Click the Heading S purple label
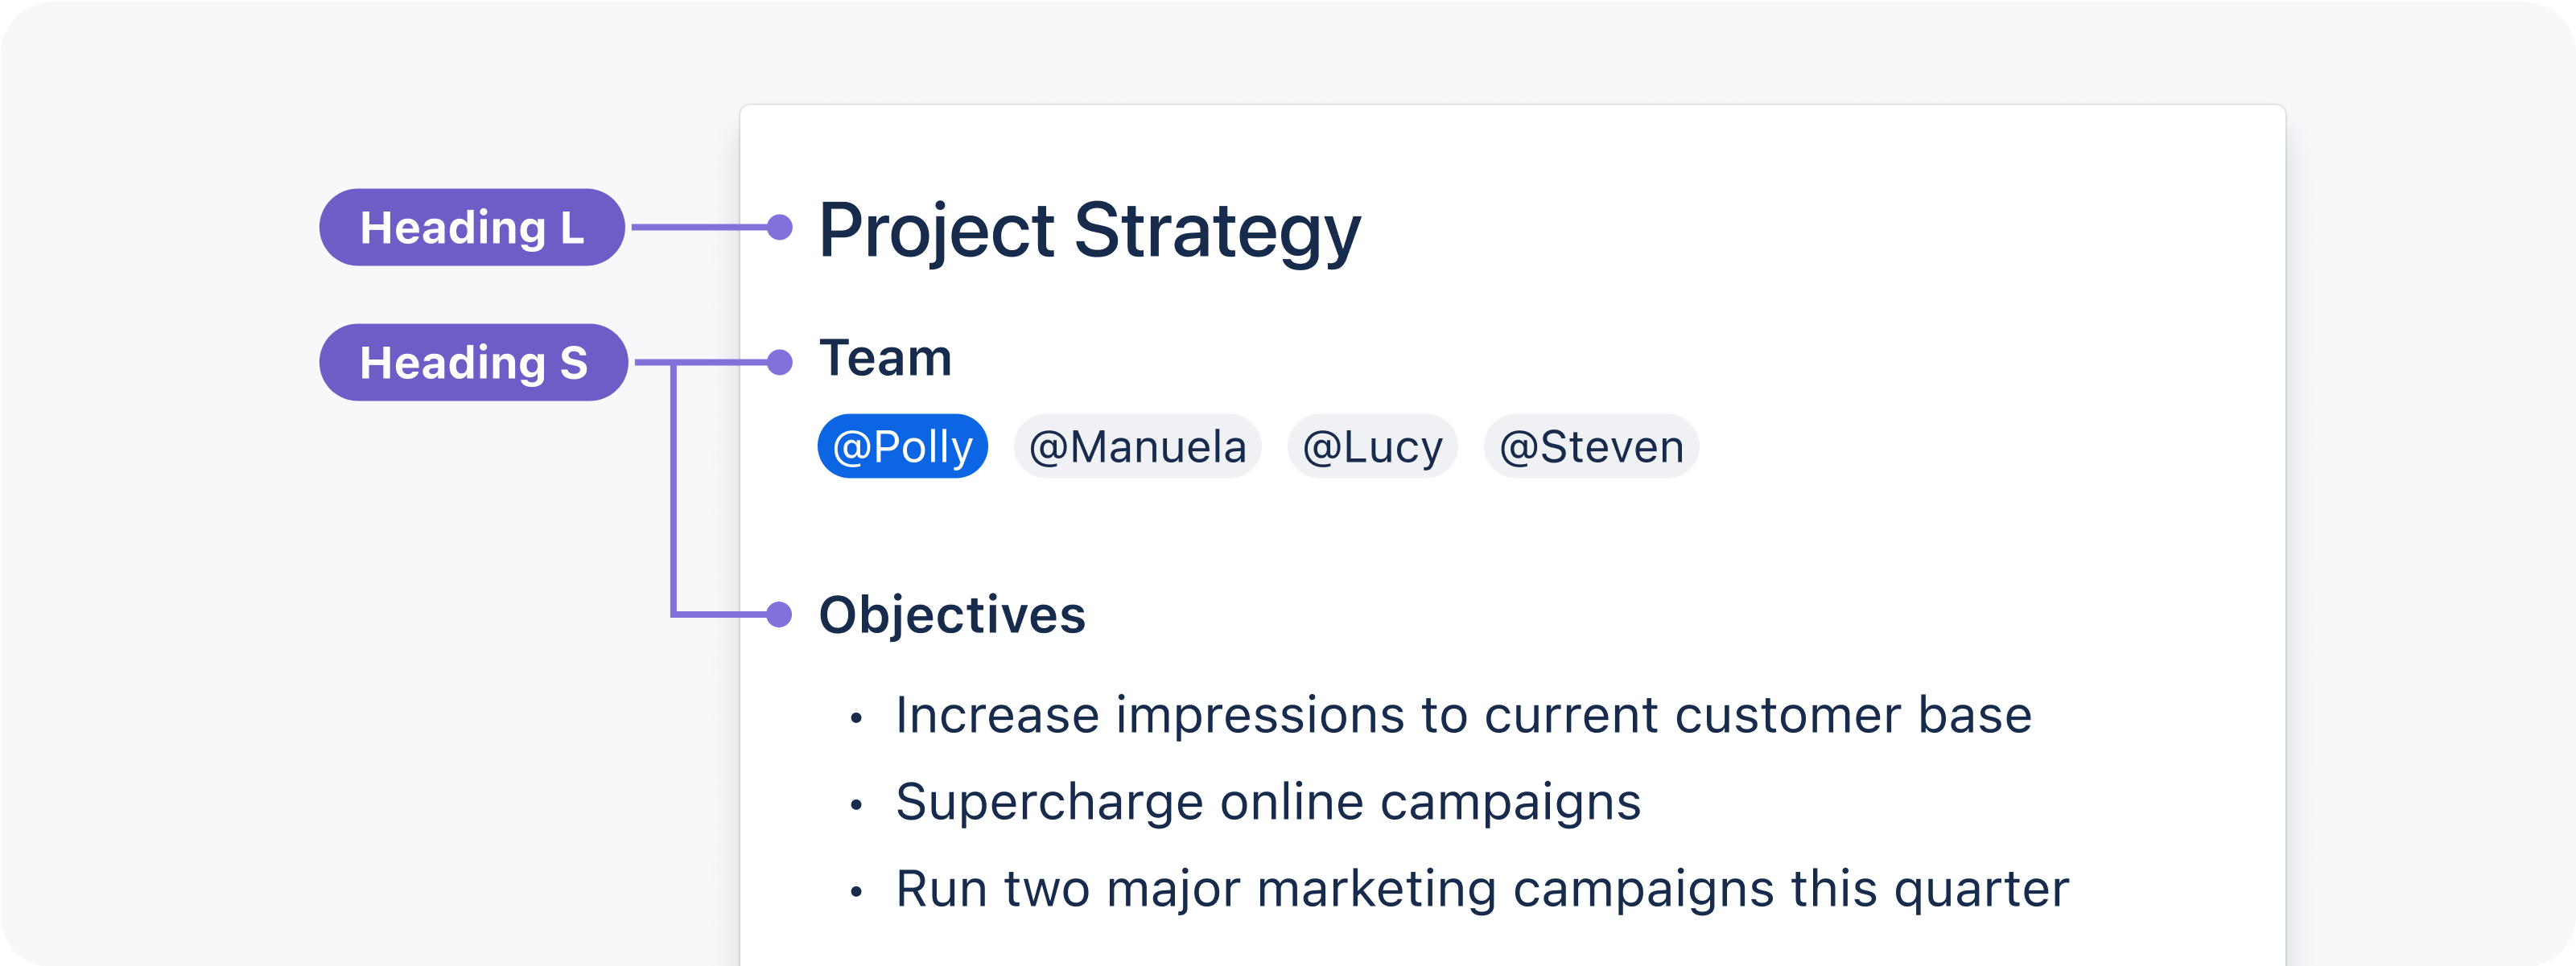 point(473,362)
